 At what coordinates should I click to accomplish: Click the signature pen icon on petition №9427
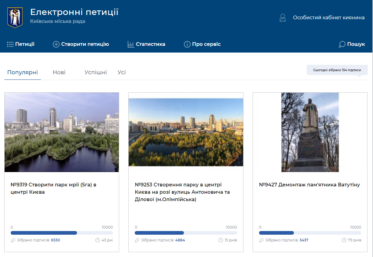click(261, 240)
